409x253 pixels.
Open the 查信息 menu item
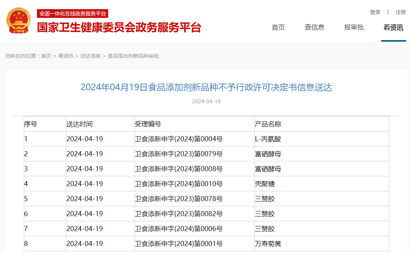[315, 27]
